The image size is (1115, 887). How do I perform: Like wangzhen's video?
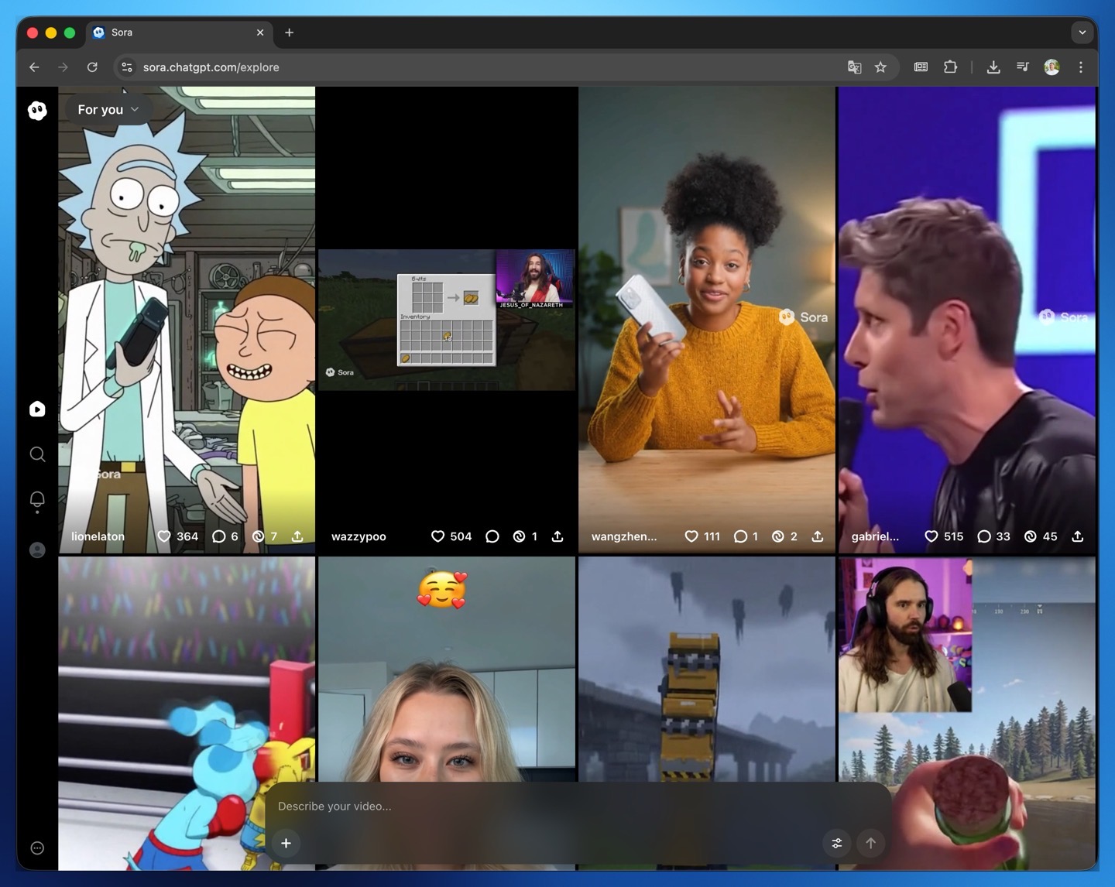click(691, 536)
